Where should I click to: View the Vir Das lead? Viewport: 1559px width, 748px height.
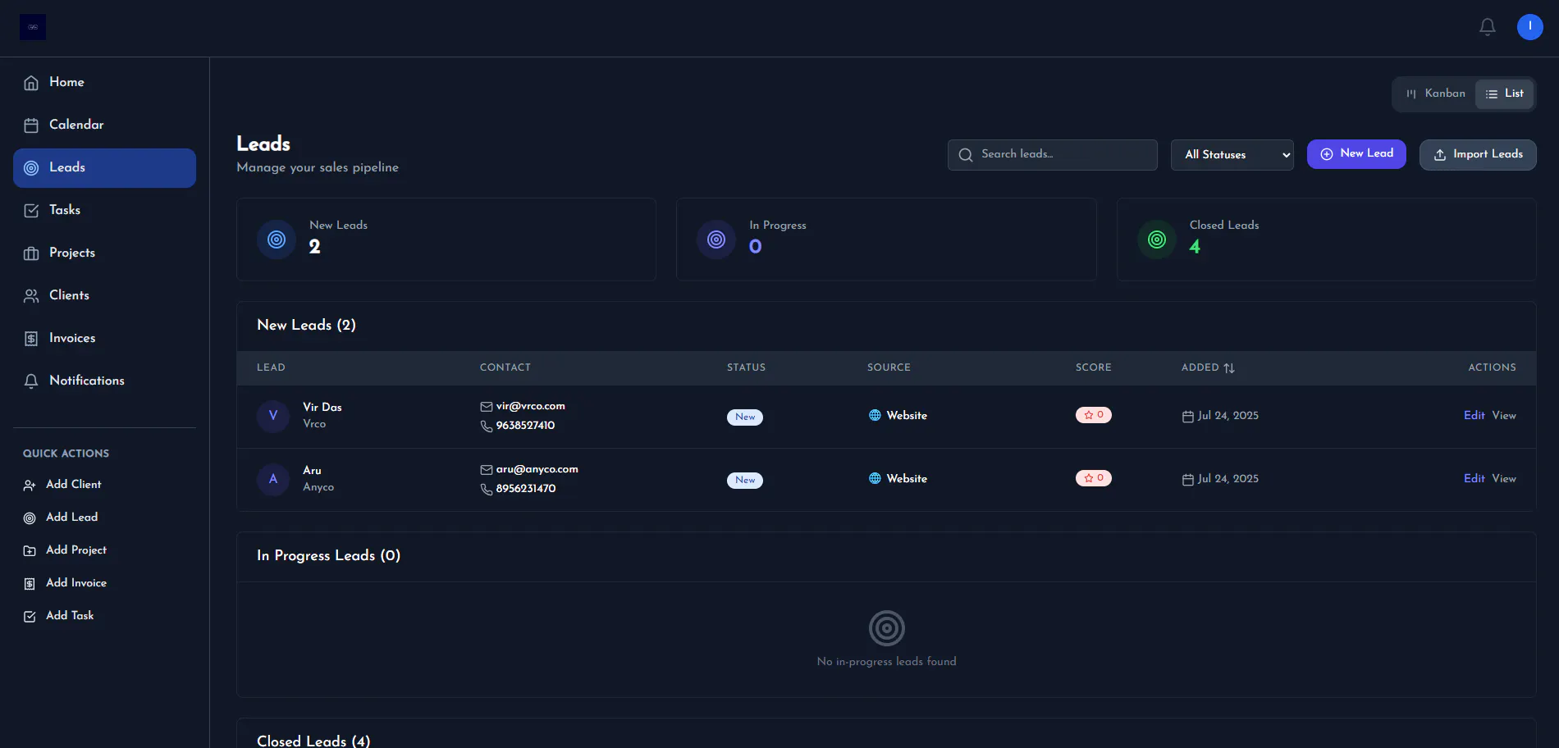pos(1504,416)
